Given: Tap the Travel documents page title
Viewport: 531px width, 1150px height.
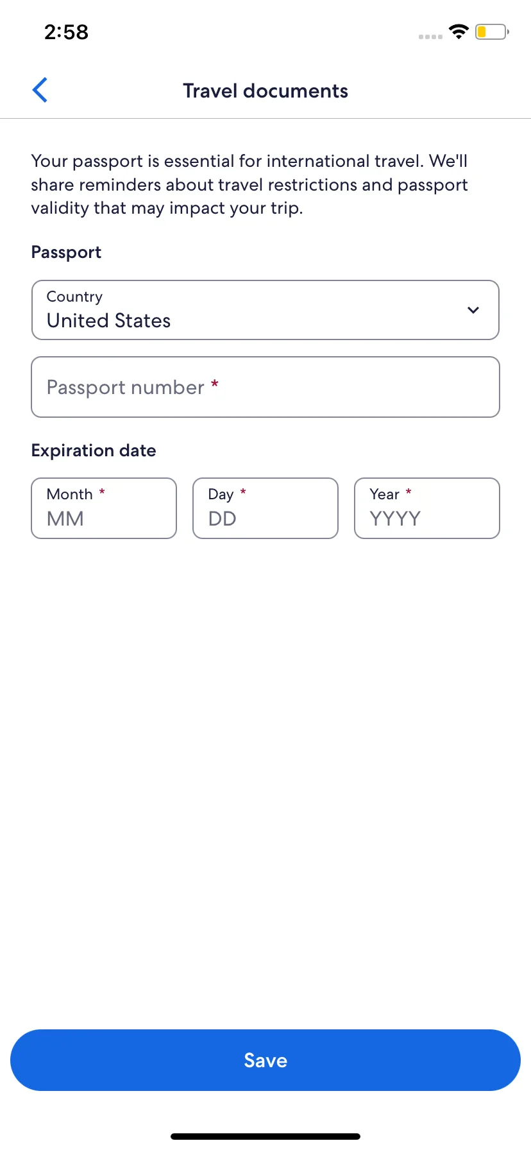Looking at the screenshot, I should 265,90.
